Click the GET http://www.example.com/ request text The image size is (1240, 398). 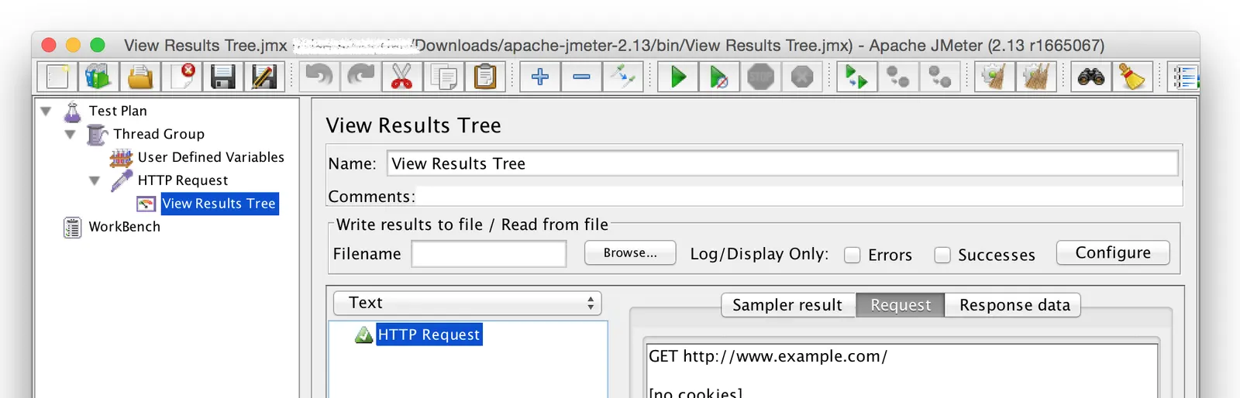[x=767, y=356]
